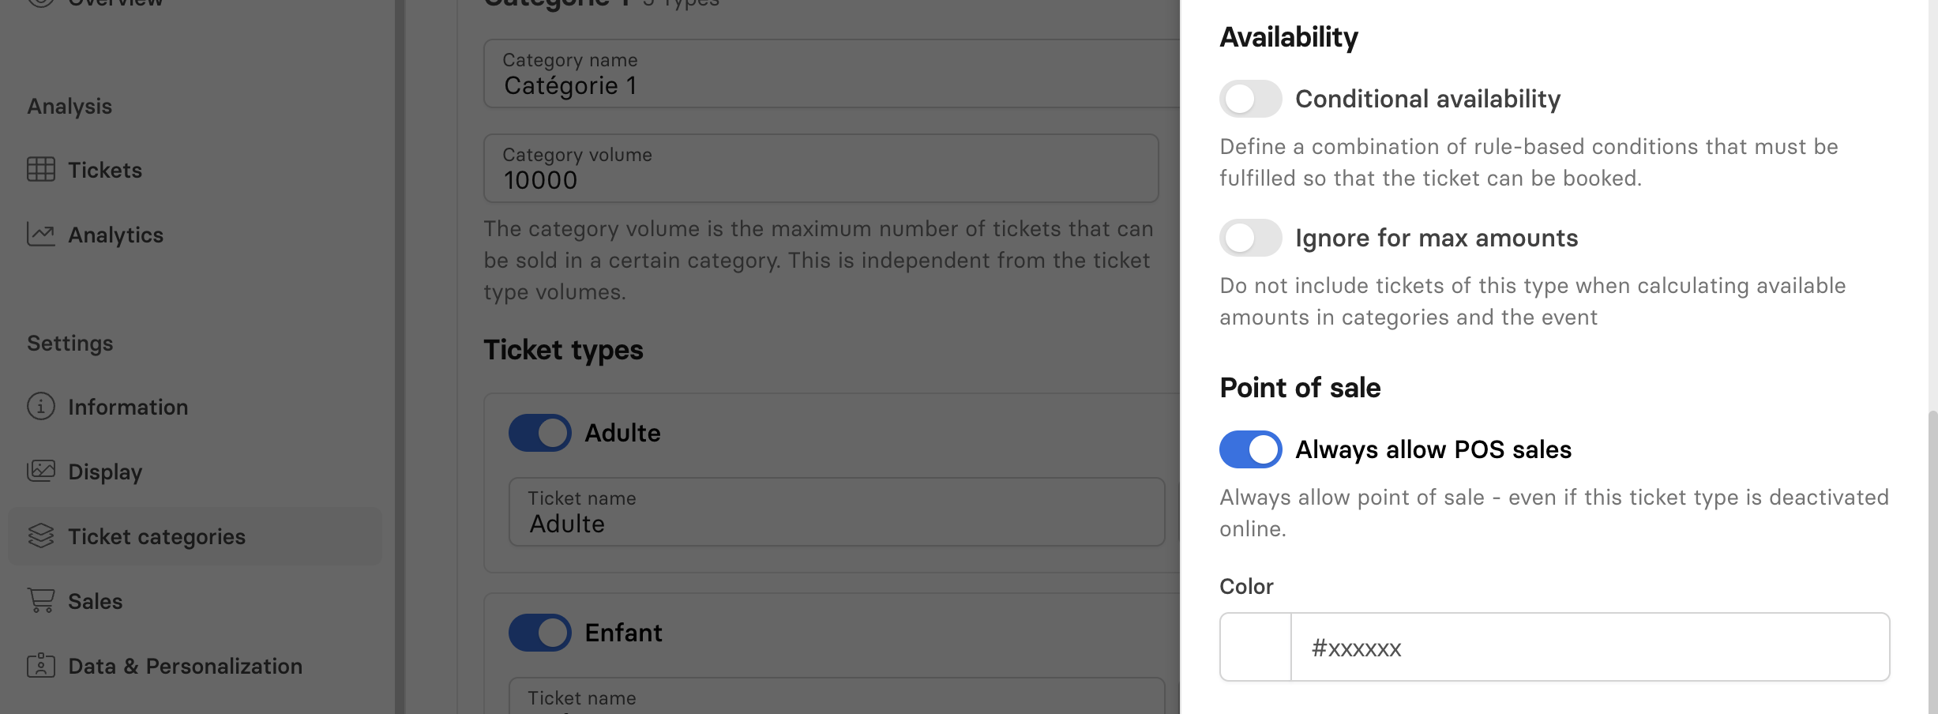
Task: Open the Analytics menu item
Action: pos(115,235)
